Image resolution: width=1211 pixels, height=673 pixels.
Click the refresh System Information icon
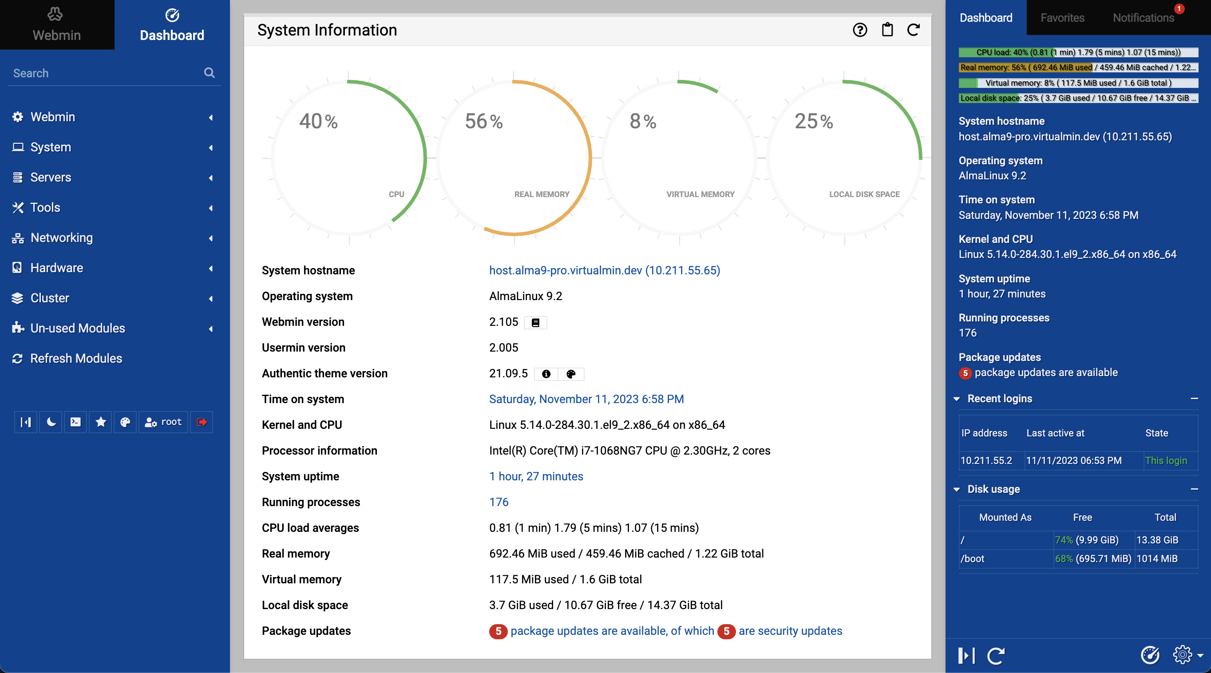(x=913, y=29)
